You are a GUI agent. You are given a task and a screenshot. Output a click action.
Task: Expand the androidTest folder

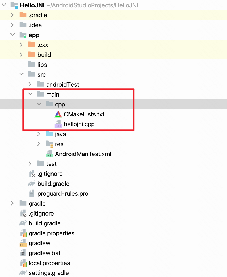tap(30, 84)
